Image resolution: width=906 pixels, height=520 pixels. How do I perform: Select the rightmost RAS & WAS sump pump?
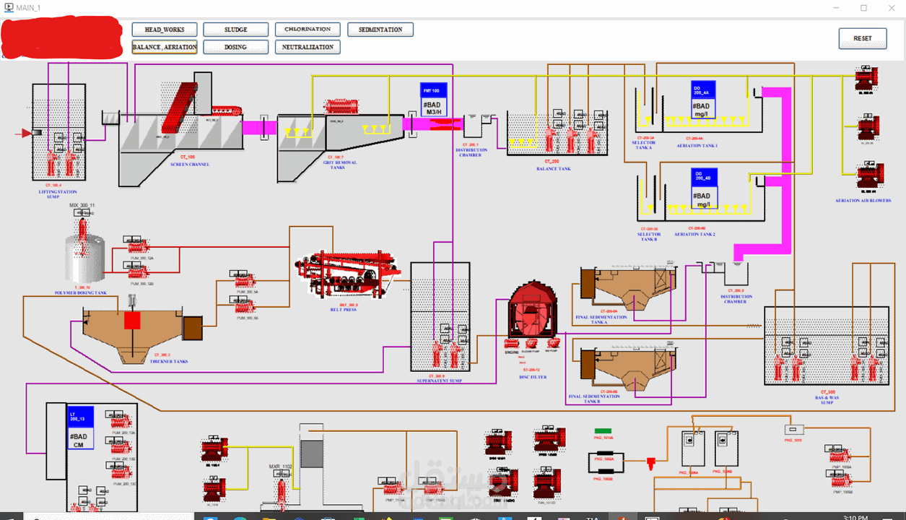872,368
